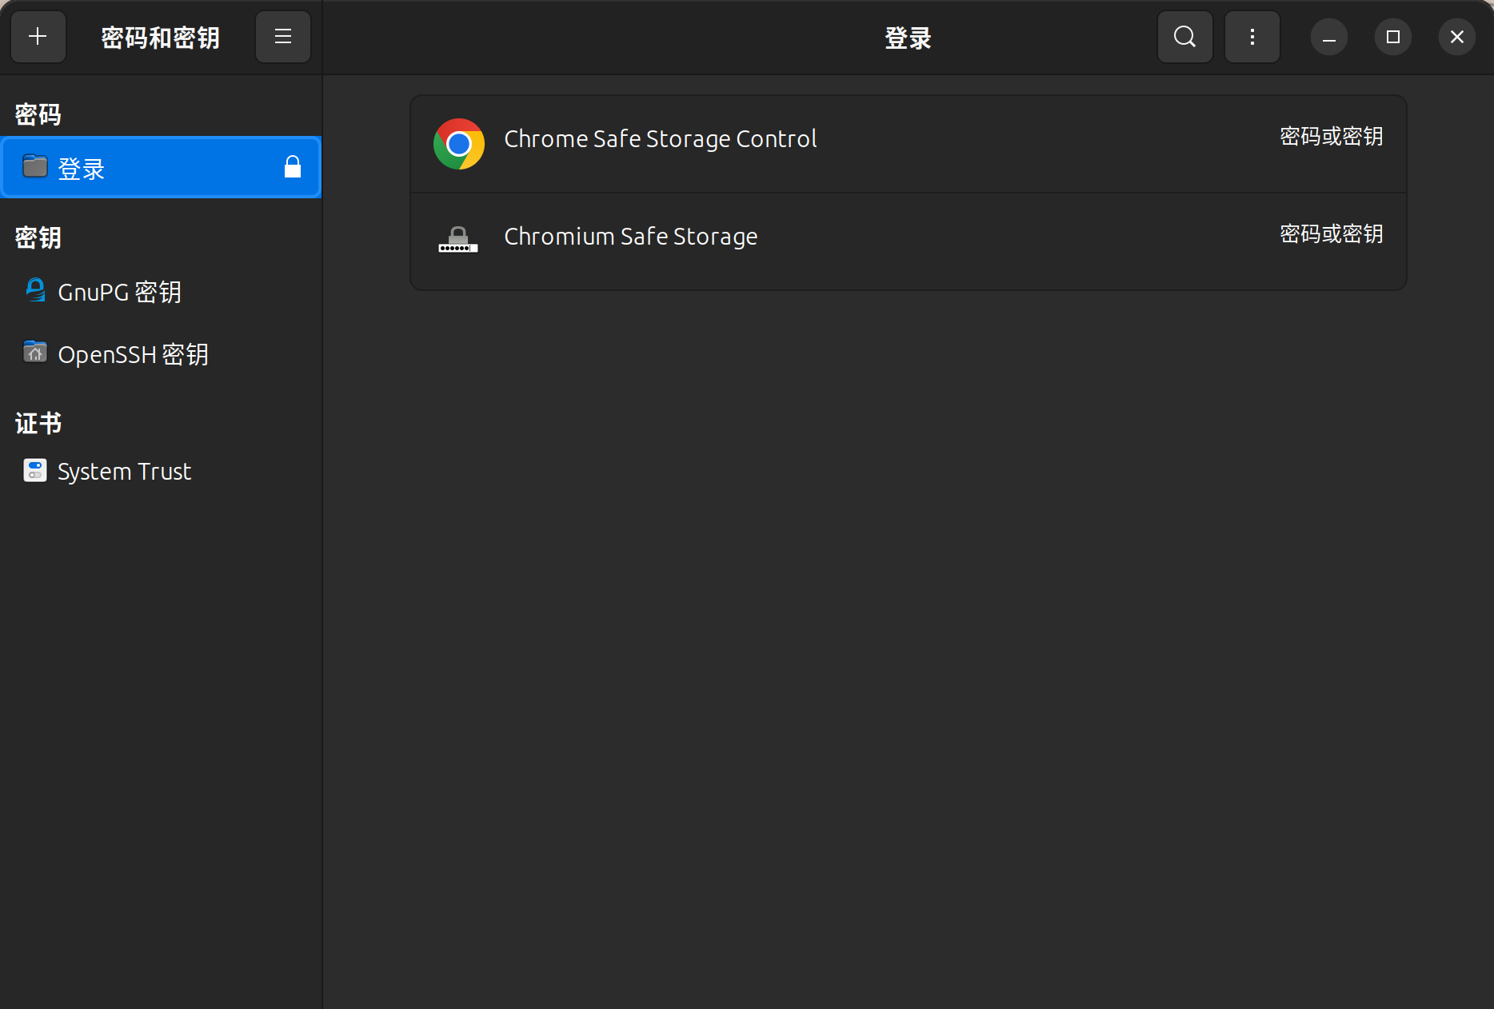Click the Chromium Safe Storage password icon
This screenshot has height=1009, width=1494.
458,240
